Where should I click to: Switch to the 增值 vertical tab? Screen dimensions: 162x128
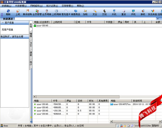(31, 35)
